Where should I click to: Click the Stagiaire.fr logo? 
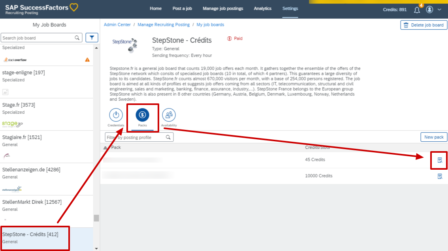pyautogui.click(x=7, y=156)
